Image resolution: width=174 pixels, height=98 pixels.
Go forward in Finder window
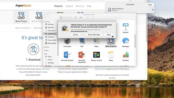pos(48,17)
